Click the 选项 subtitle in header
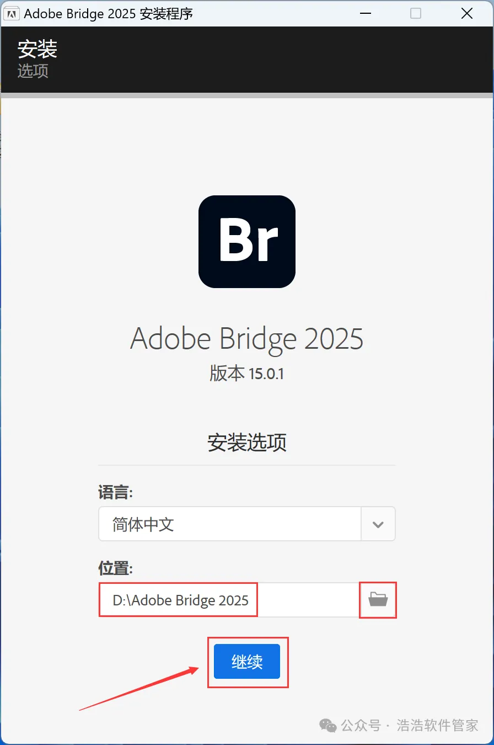 (x=33, y=71)
